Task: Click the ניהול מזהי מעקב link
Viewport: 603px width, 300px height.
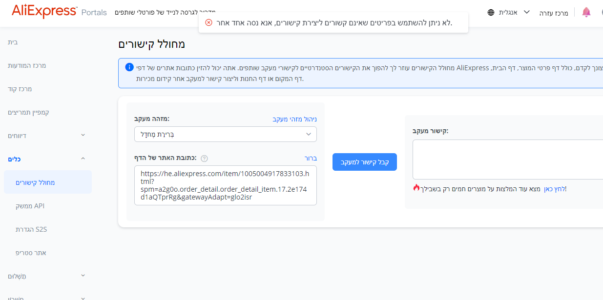Action: point(294,119)
